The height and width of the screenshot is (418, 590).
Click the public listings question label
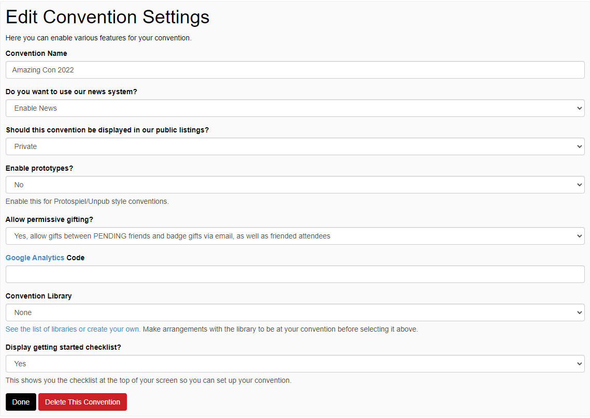coord(107,130)
